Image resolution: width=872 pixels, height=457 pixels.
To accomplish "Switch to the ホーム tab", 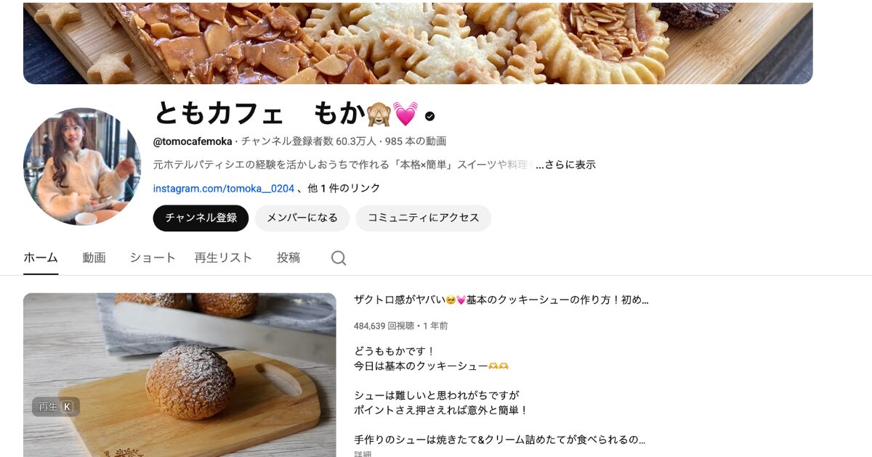I will point(41,258).
